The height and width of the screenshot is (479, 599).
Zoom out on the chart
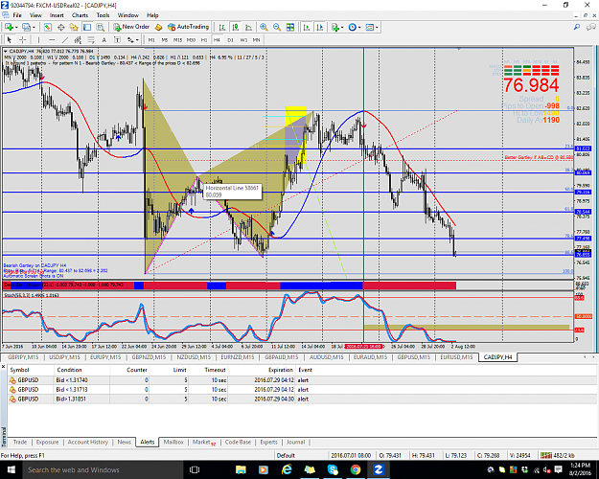click(x=277, y=27)
